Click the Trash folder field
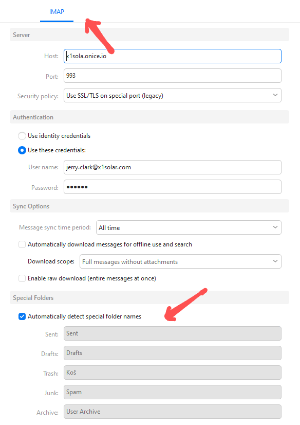The width and height of the screenshot is (300, 425). pyautogui.click(x=173, y=373)
